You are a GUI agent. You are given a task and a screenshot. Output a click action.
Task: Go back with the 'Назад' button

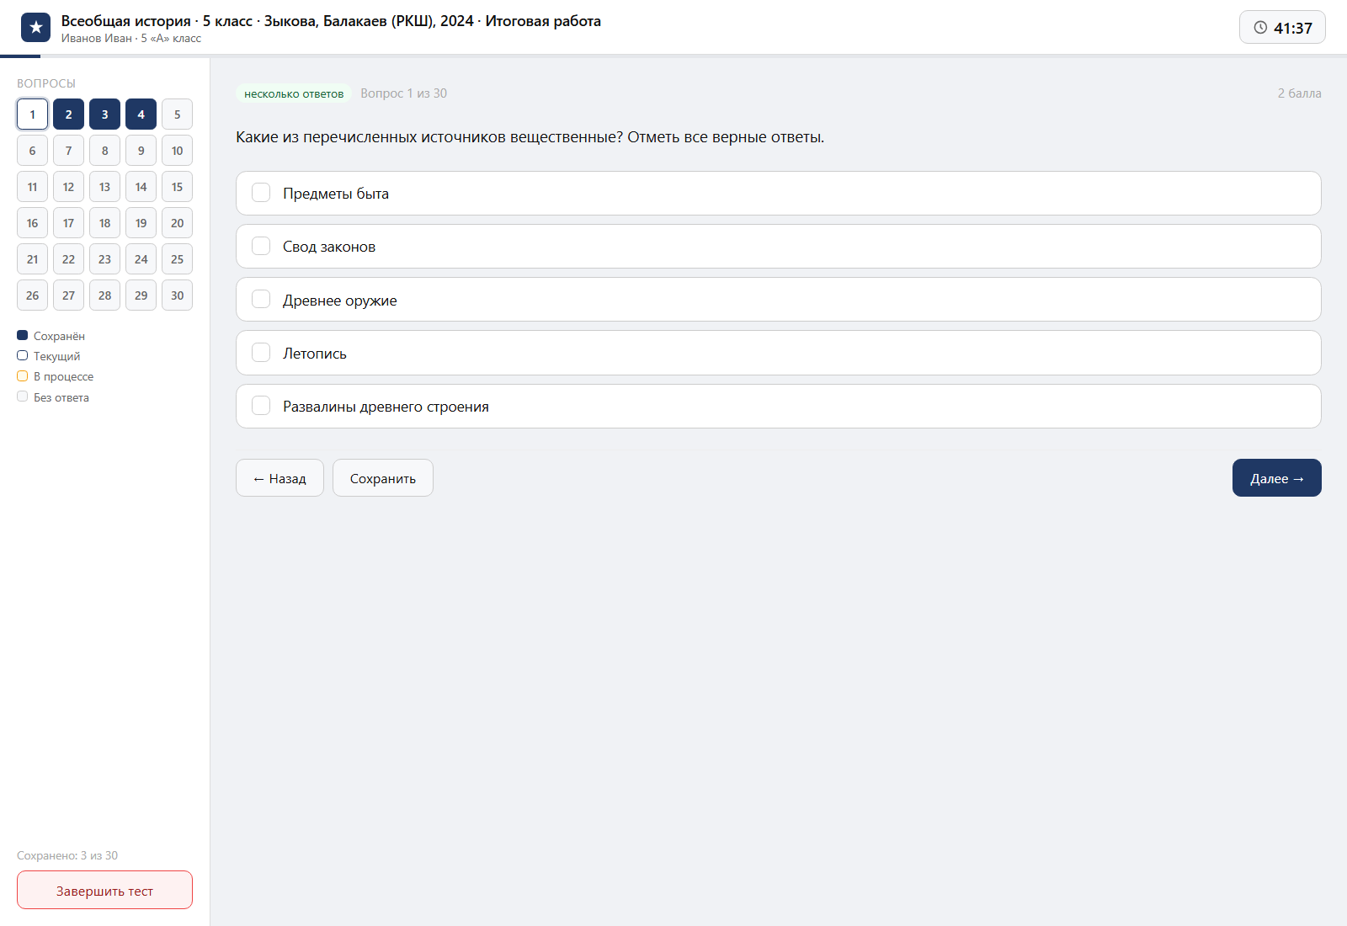click(x=280, y=478)
